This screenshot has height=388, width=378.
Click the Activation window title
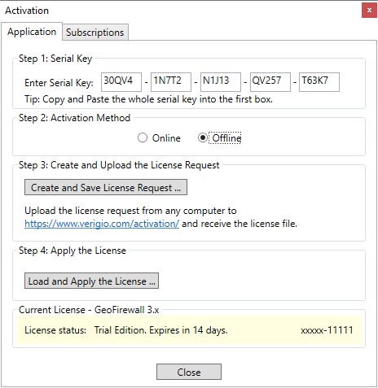click(27, 11)
